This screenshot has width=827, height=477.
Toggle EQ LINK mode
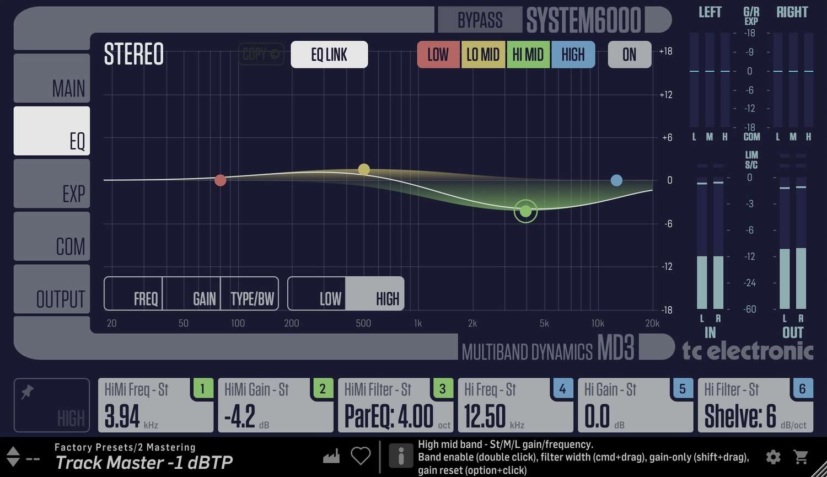tap(329, 55)
